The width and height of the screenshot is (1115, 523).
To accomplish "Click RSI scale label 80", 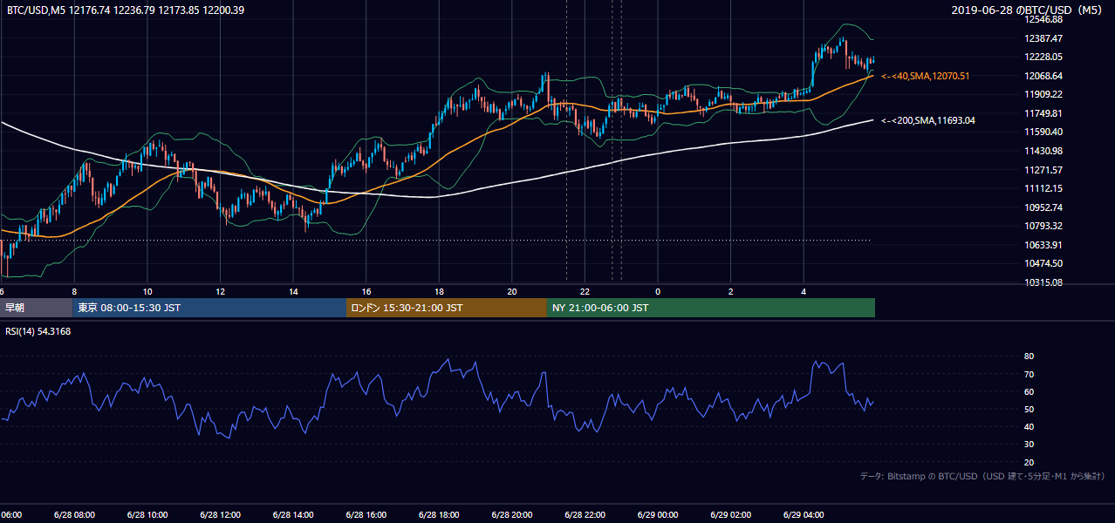I will (1029, 357).
